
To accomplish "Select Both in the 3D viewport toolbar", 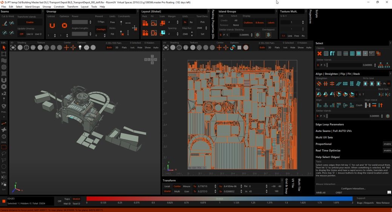I will (x=109, y=47).
